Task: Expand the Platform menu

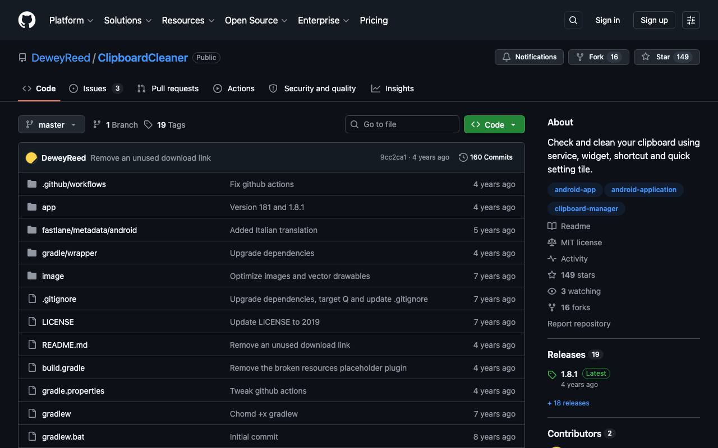Action: pos(71,20)
